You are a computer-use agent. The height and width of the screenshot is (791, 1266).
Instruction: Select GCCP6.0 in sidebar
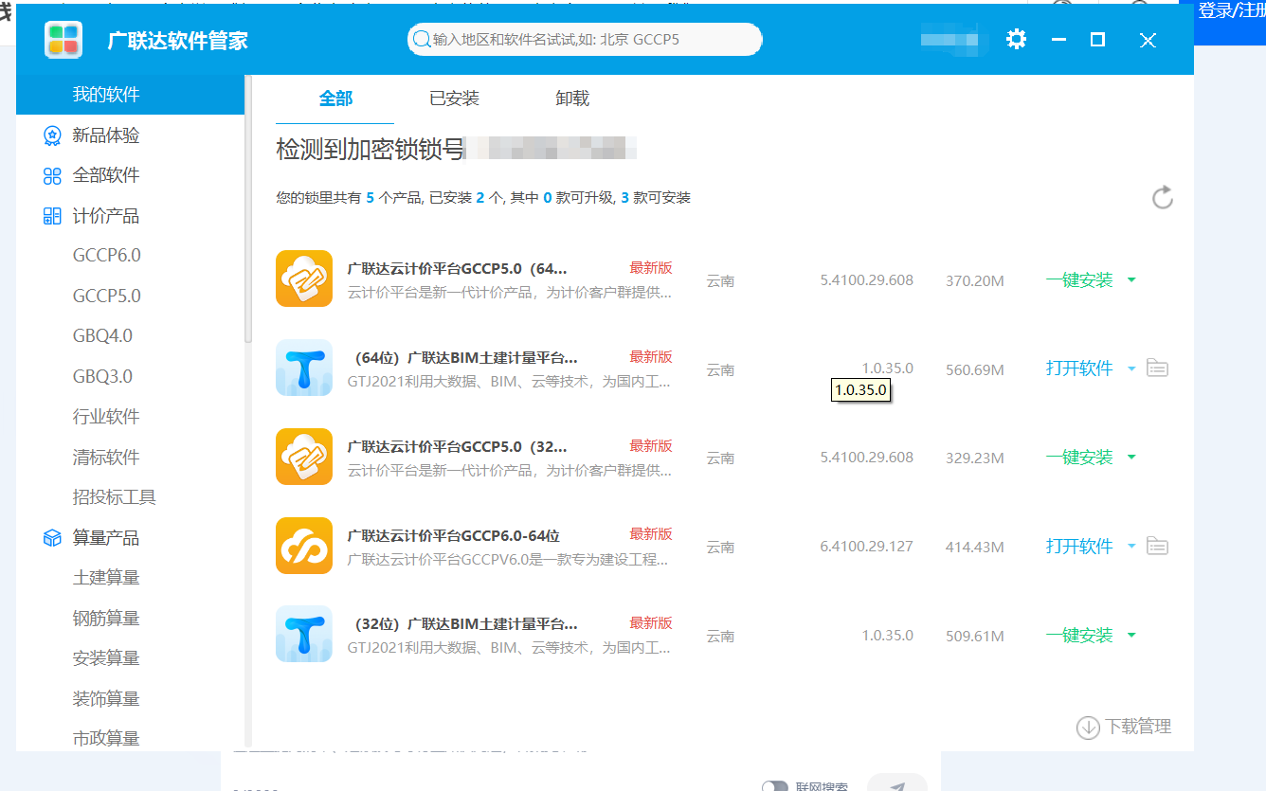[106, 256]
